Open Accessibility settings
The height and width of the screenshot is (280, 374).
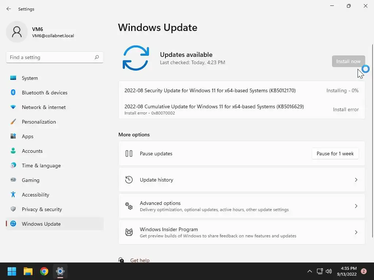tap(55, 195)
